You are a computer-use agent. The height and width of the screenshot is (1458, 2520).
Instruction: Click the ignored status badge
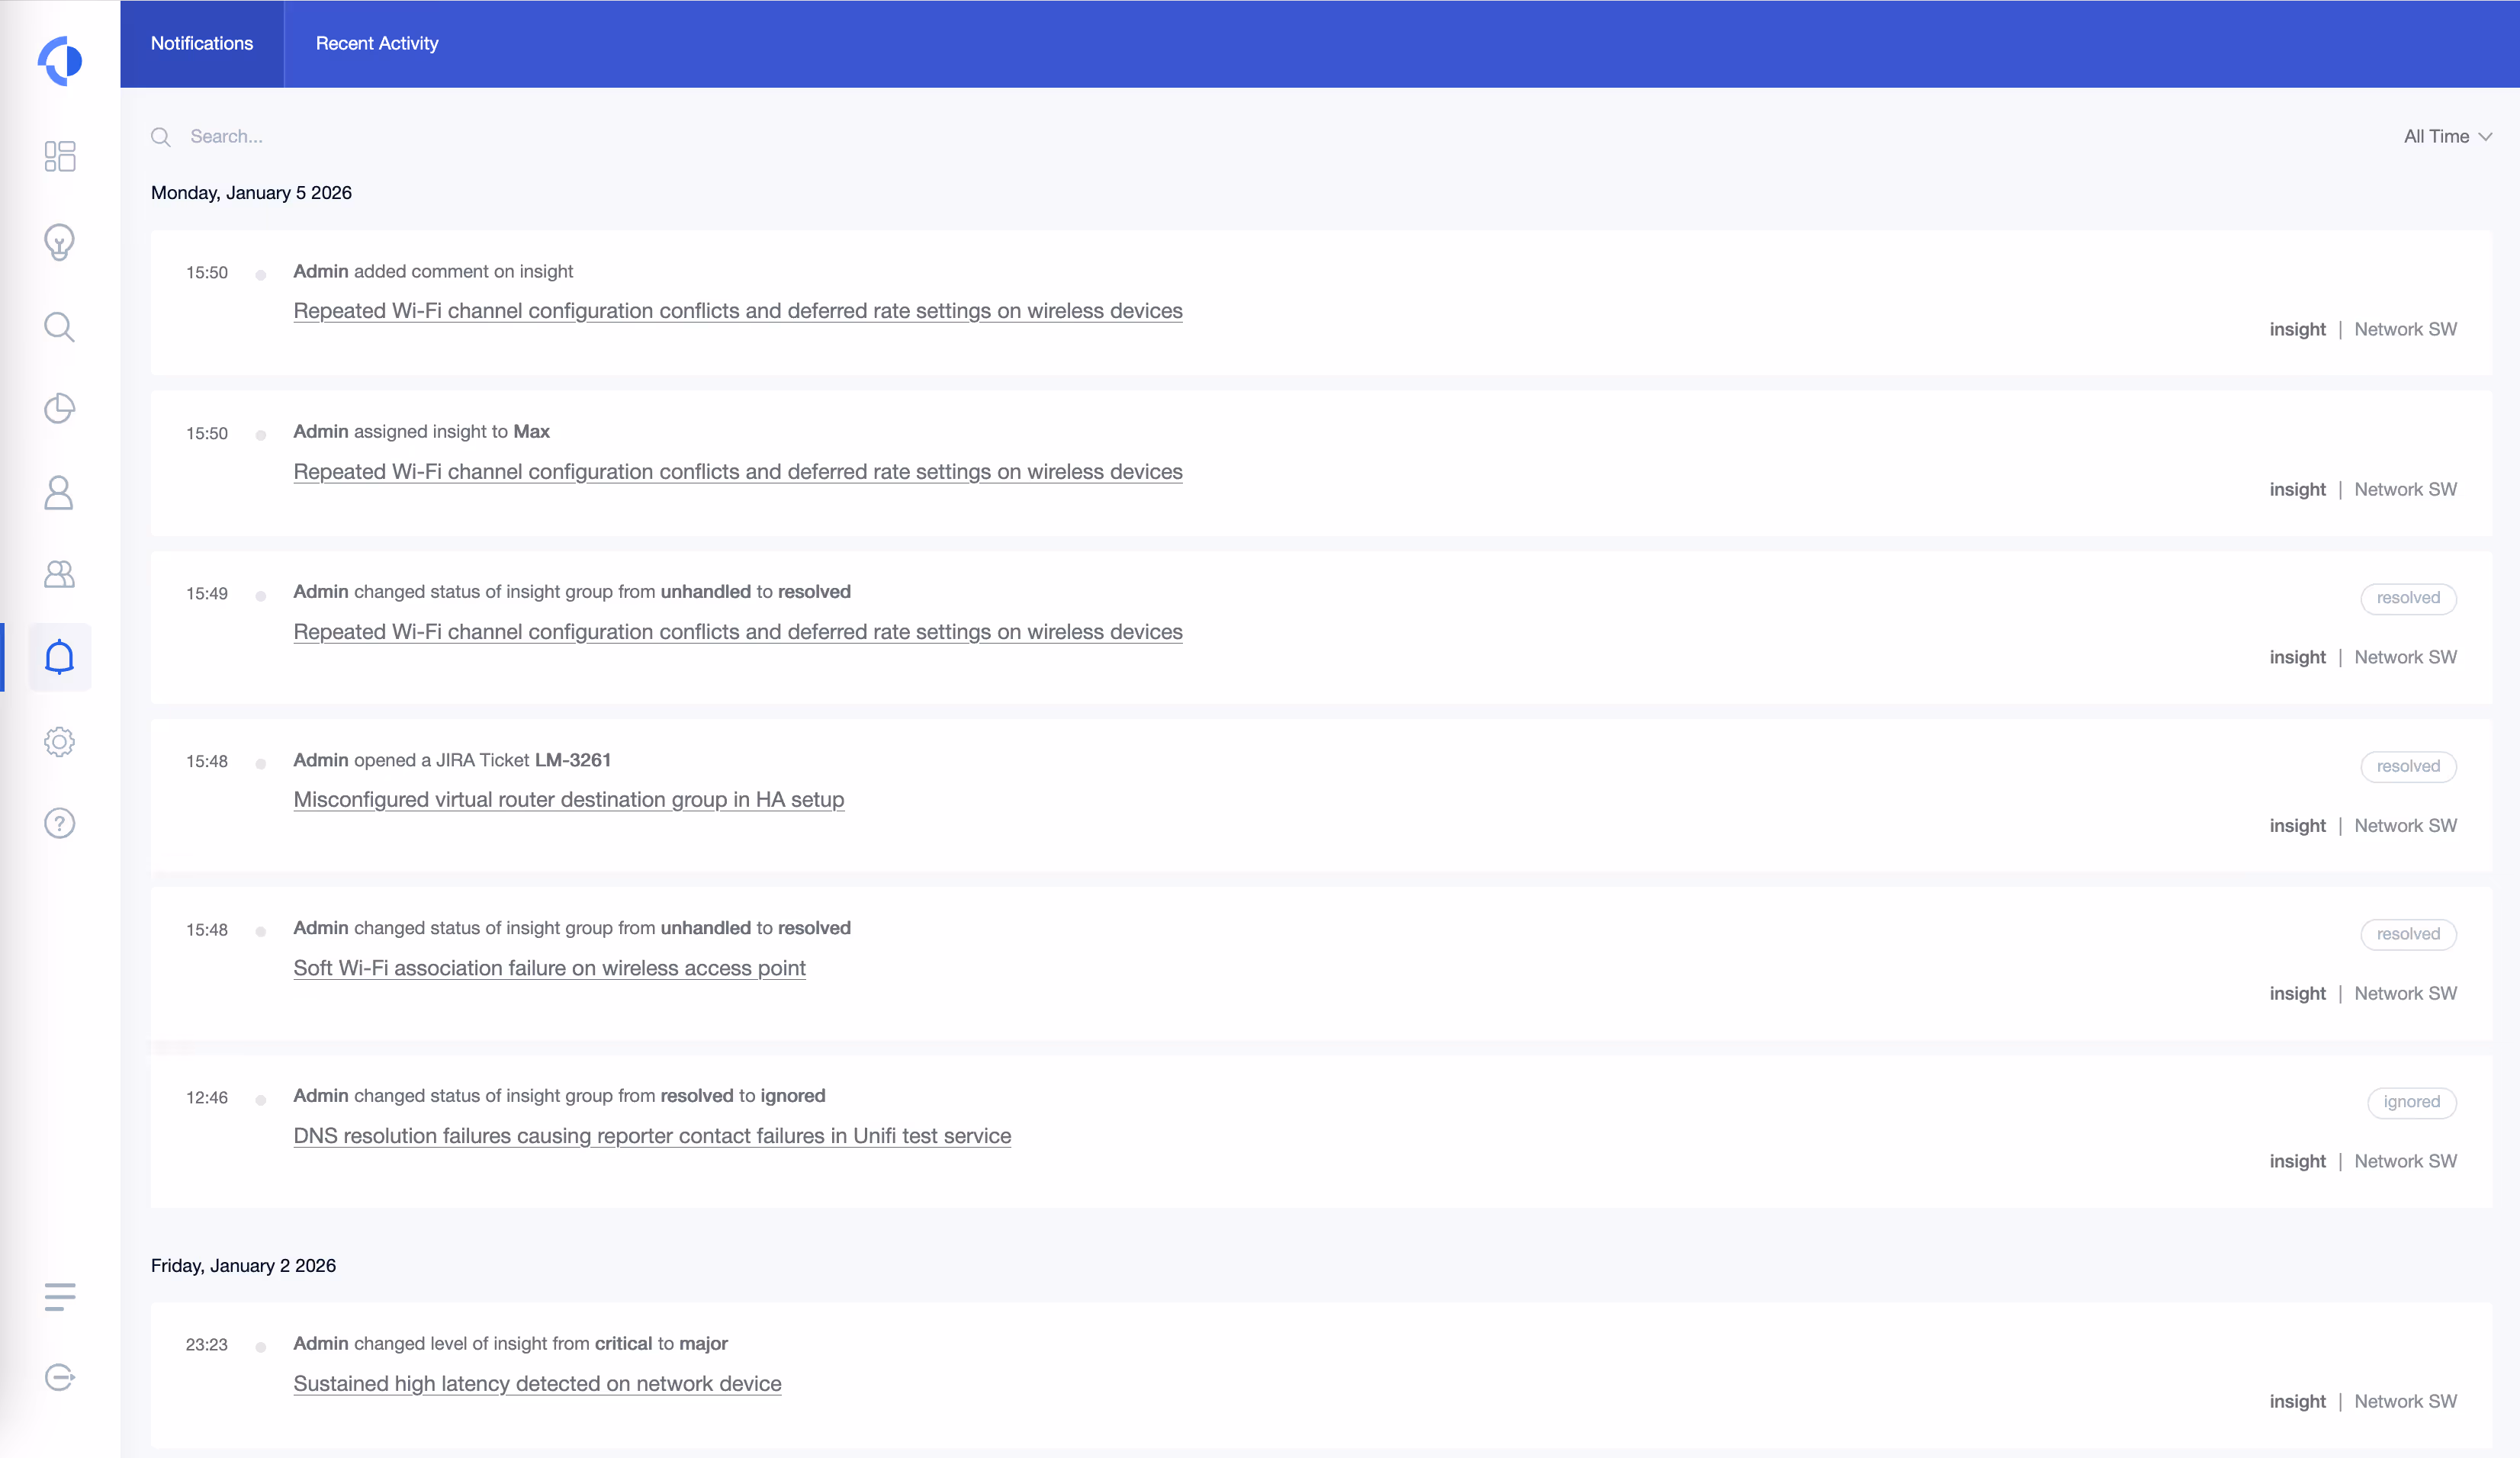pos(2411,1102)
